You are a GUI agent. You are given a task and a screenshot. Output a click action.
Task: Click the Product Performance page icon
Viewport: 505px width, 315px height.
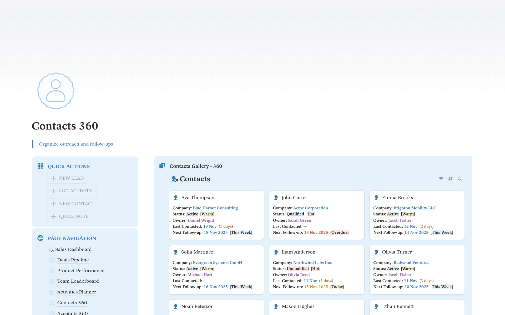[x=52, y=271]
